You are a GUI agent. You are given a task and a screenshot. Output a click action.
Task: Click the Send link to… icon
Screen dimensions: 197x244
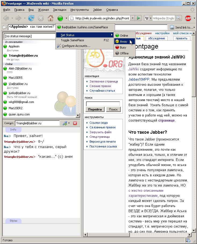(172, 28)
